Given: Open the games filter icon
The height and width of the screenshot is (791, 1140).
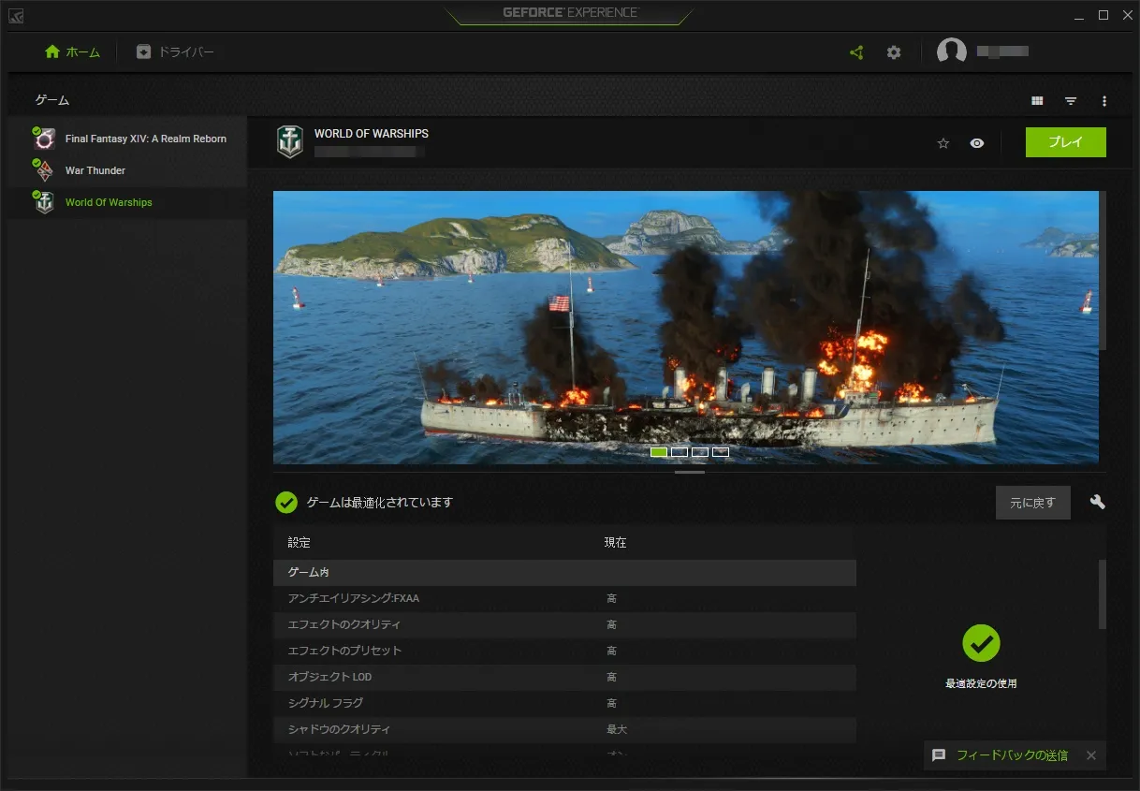Looking at the screenshot, I should (1071, 100).
